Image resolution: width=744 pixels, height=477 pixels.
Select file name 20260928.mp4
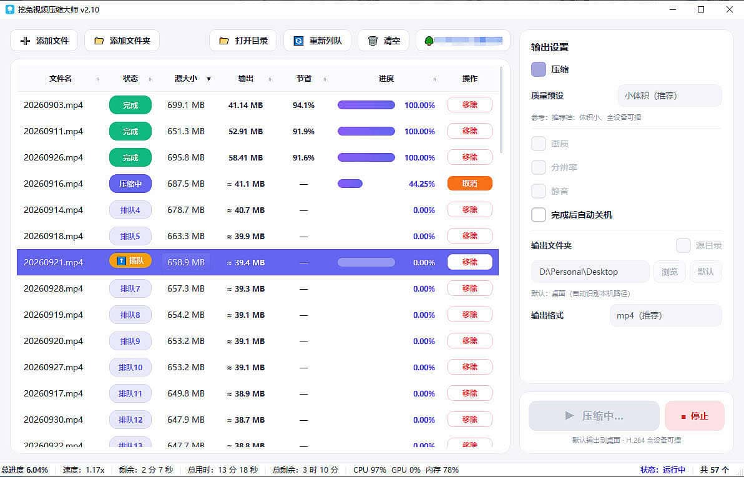click(x=53, y=288)
